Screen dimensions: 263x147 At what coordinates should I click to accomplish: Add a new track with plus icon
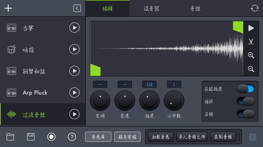[8, 8]
